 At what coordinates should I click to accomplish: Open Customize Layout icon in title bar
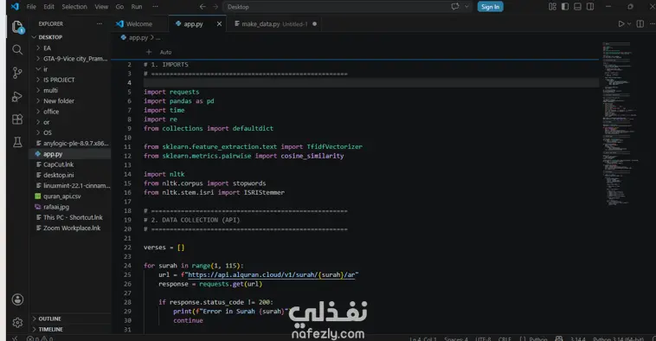(552, 7)
